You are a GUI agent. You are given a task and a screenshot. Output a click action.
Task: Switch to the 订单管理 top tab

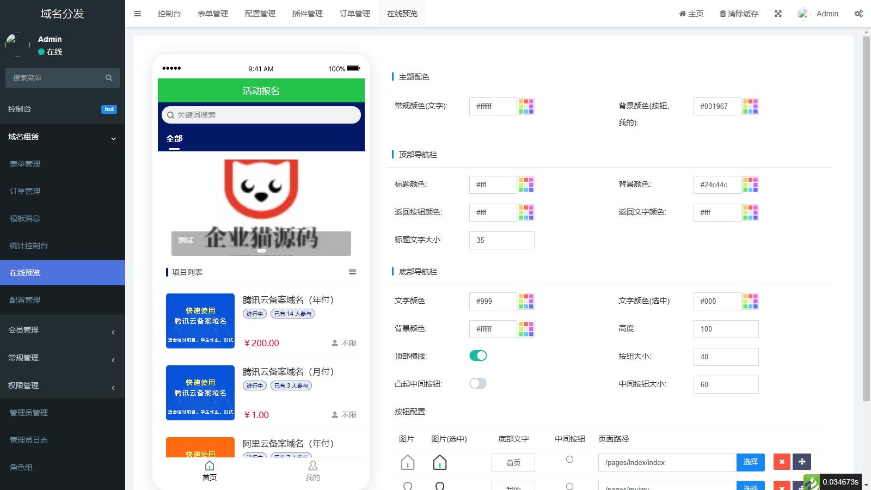354,14
